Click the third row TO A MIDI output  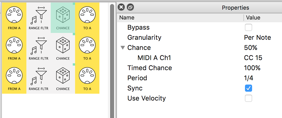click(87, 78)
